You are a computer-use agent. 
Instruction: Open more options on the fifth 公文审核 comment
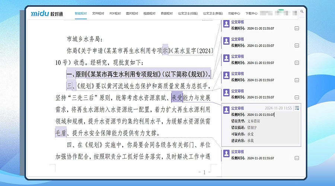pos(297,97)
